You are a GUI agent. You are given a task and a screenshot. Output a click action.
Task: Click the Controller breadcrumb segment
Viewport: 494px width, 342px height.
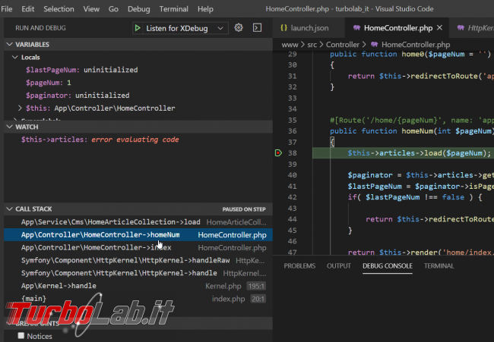point(342,45)
